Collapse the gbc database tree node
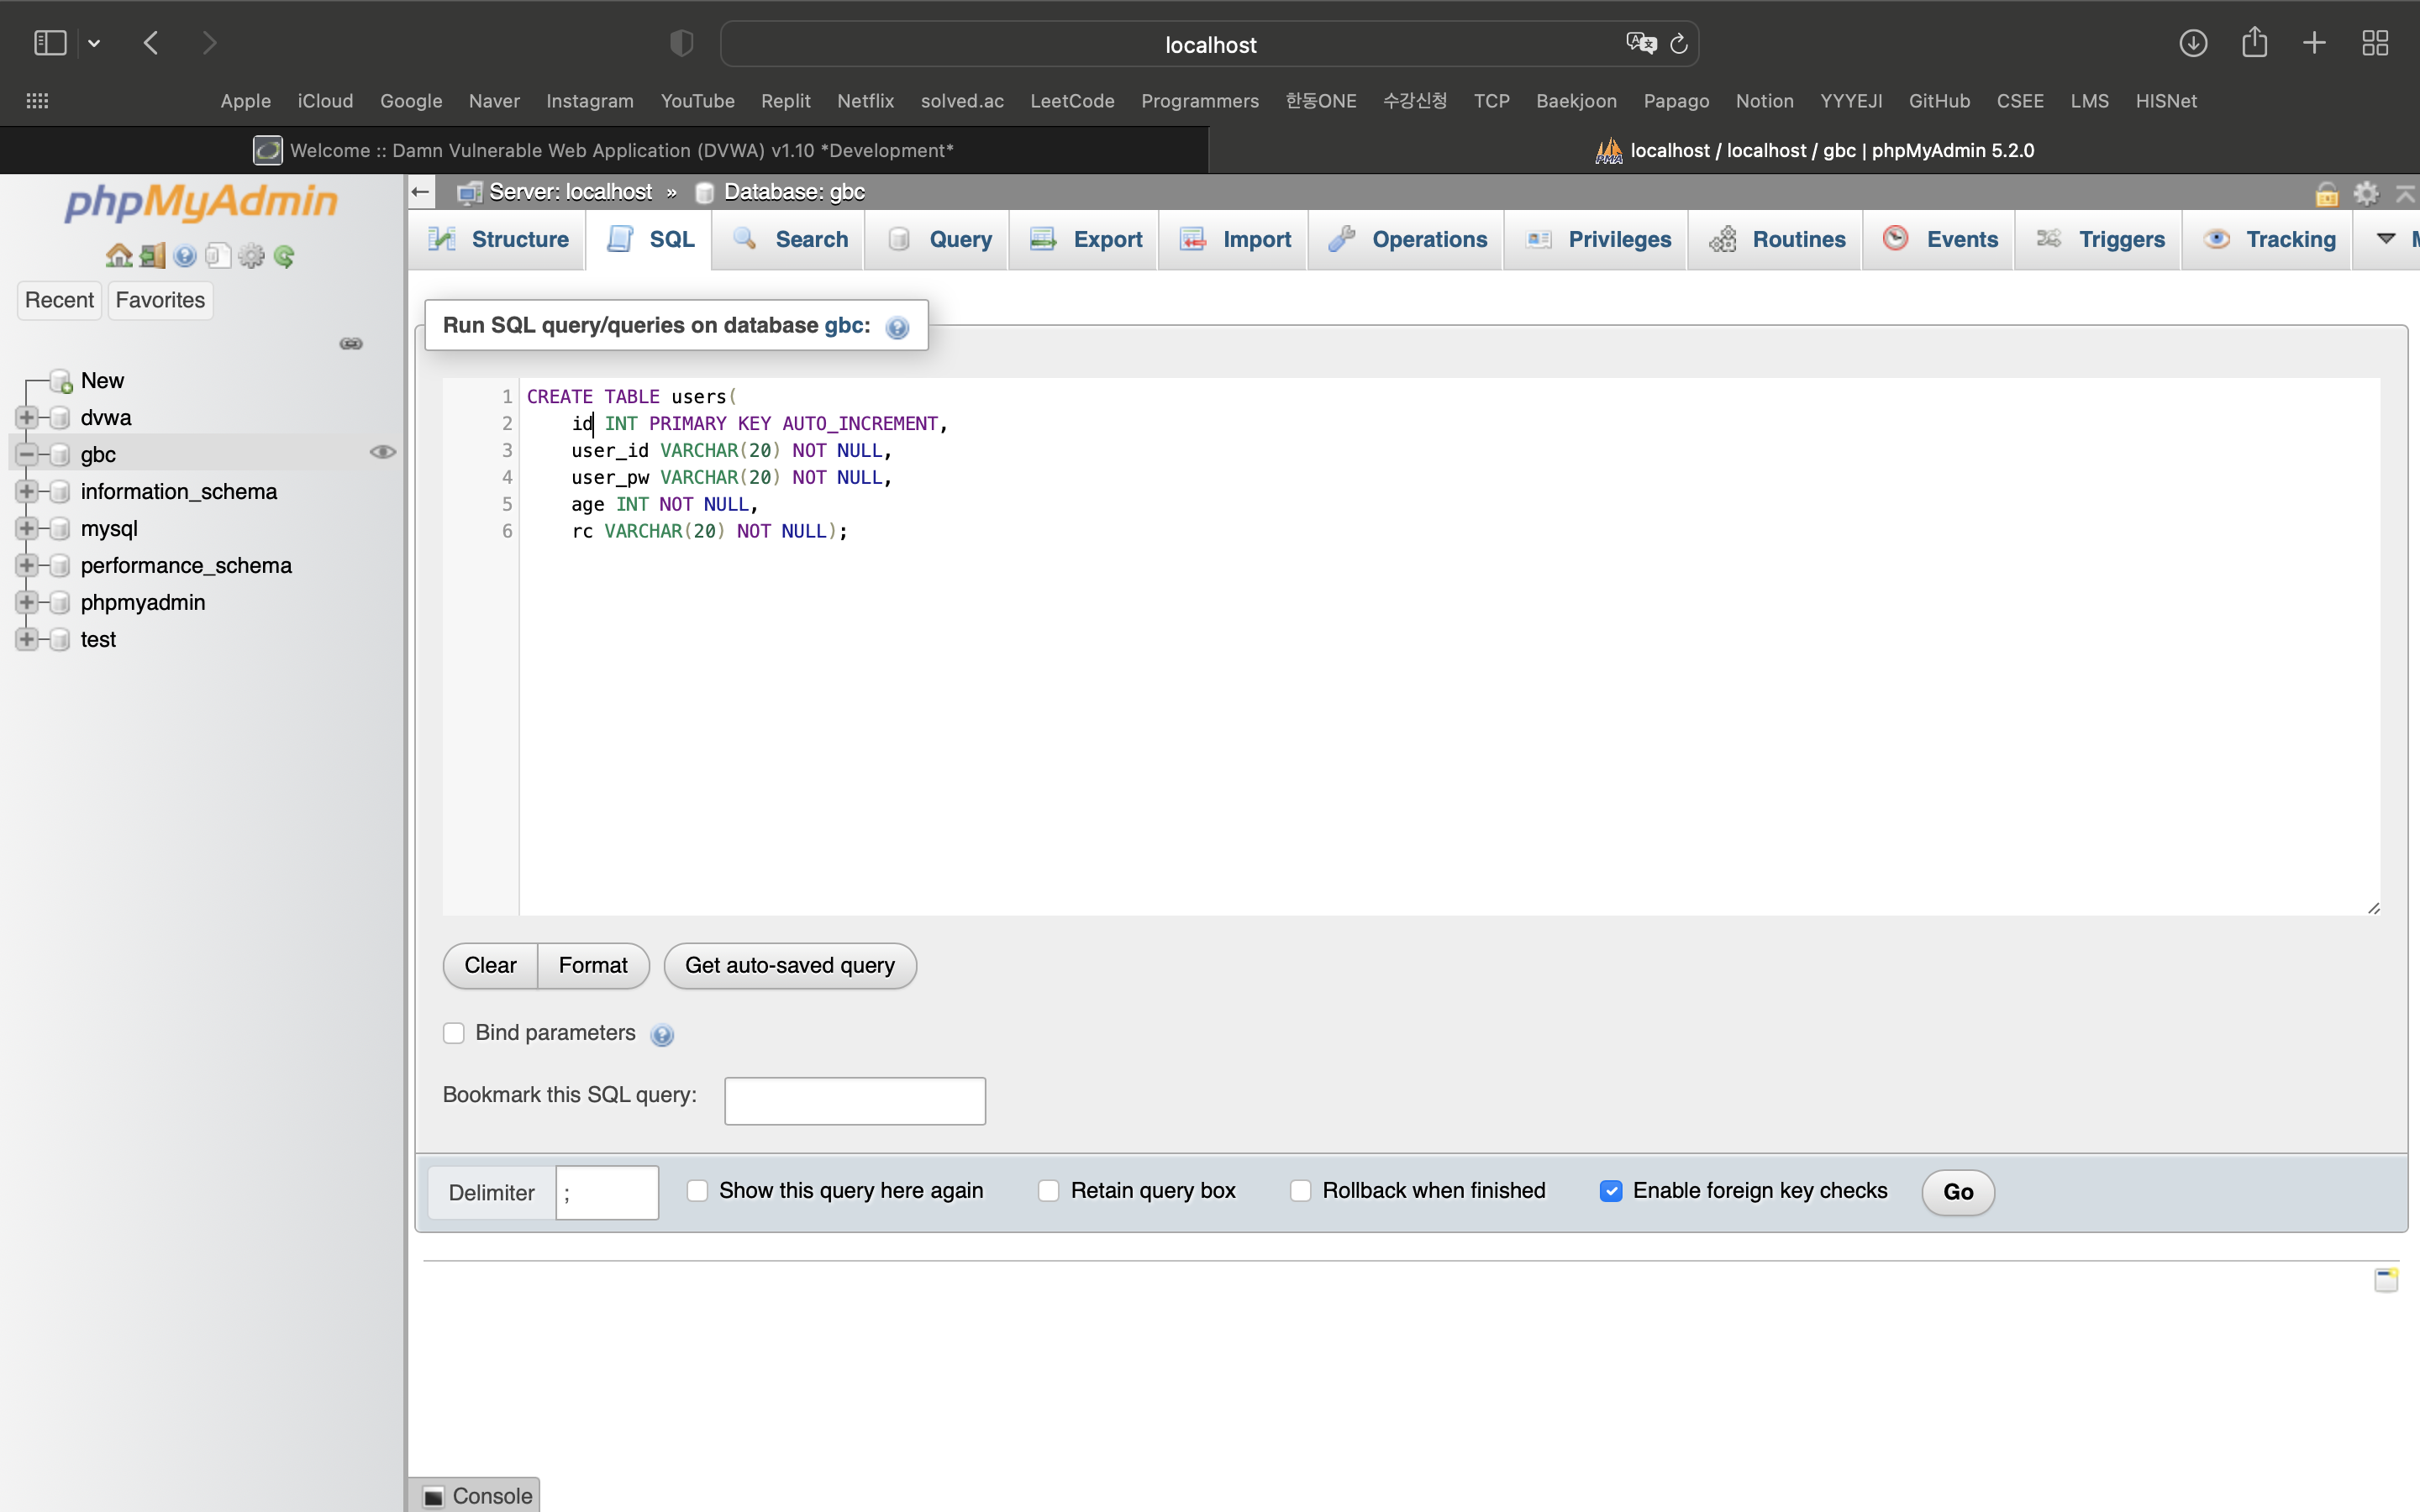 click(27, 455)
